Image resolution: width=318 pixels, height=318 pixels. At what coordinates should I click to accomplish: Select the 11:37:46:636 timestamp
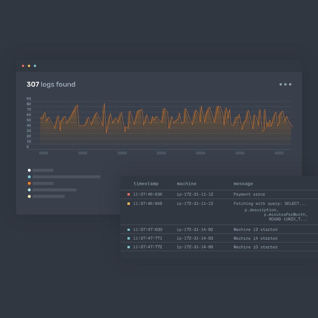[x=148, y=194]
